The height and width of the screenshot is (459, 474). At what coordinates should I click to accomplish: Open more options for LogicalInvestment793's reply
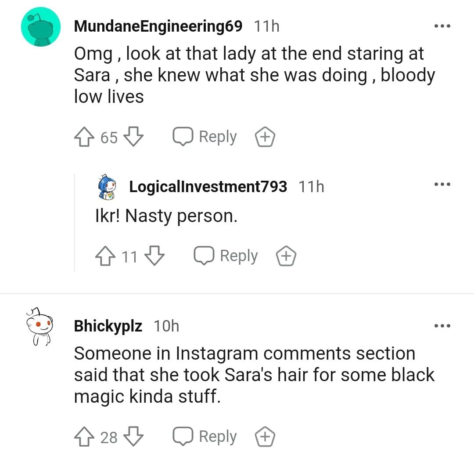tap(442, 185)
